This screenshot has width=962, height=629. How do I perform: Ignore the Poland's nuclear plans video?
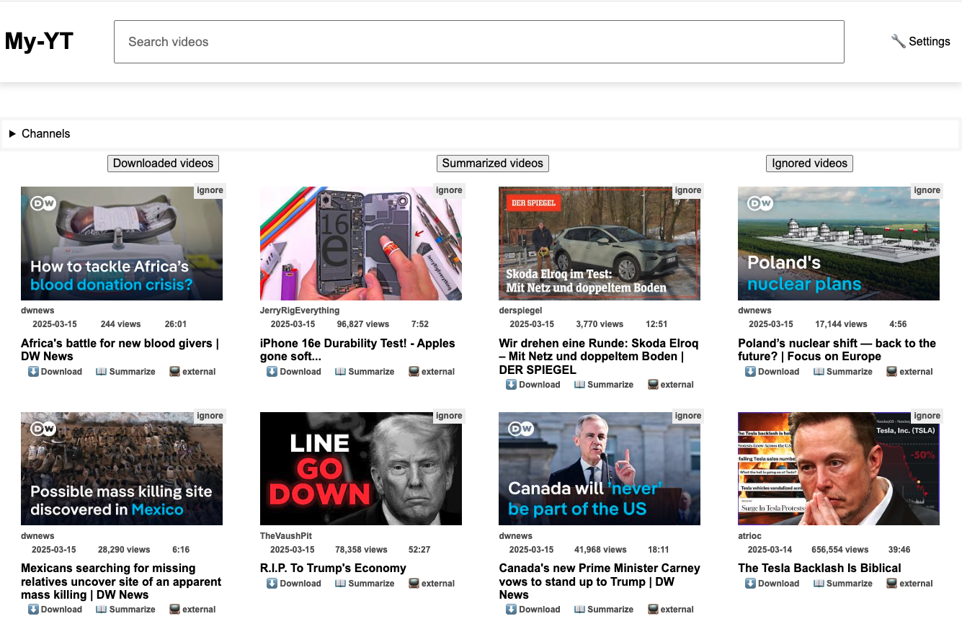tap(927, 190)
